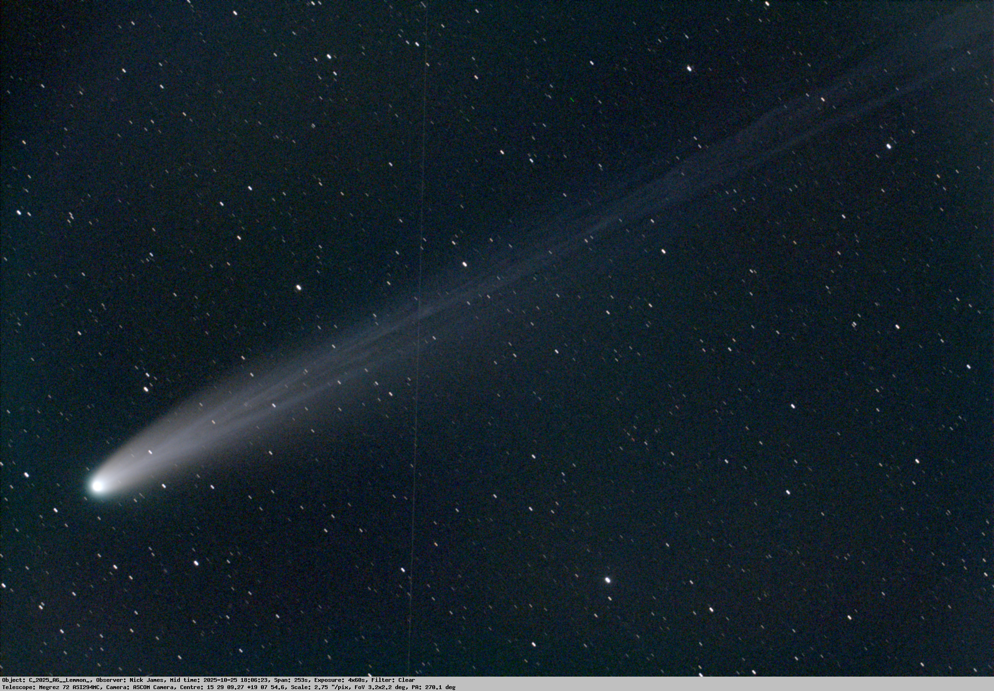Click the bright star near the bottom center-right
The height and width of the screenshot is (691, 994).
pos(607,580)
